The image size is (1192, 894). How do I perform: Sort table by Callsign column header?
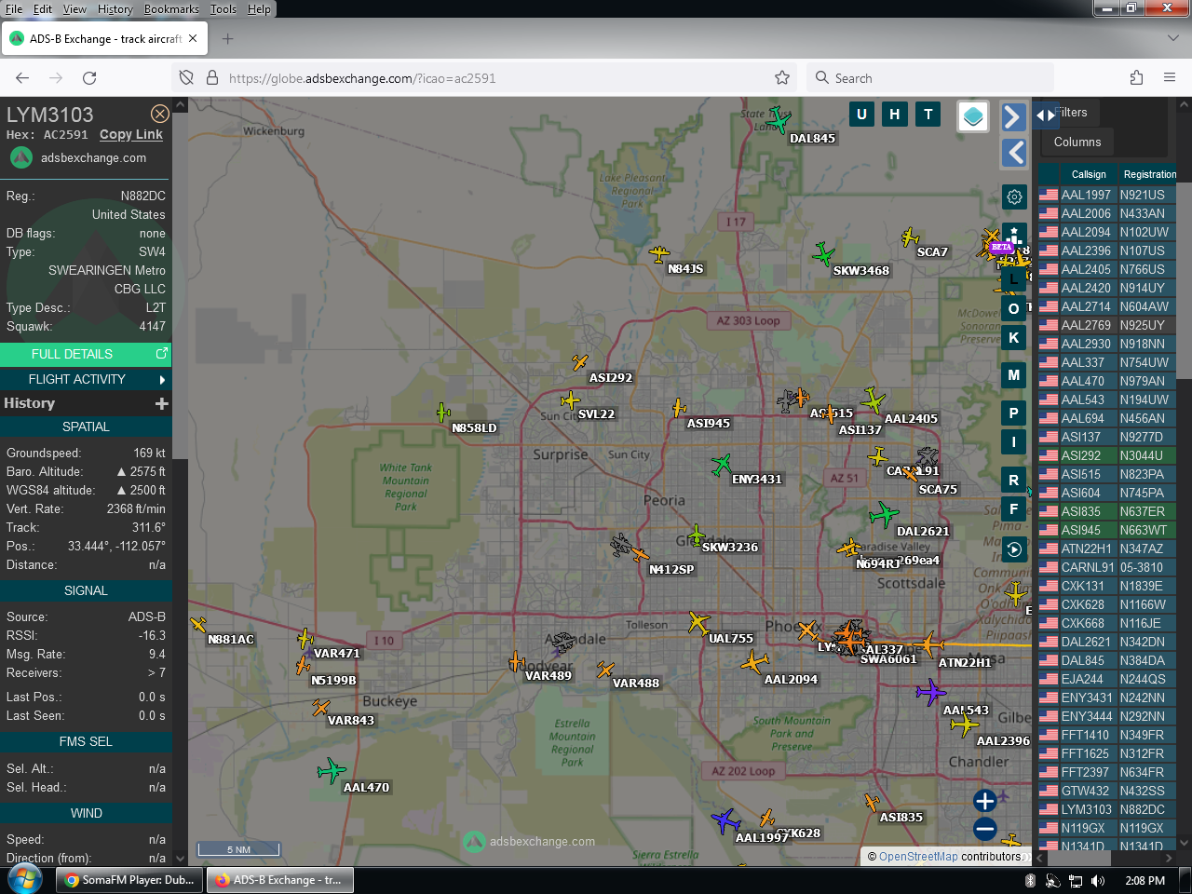tap(1089, 174)
